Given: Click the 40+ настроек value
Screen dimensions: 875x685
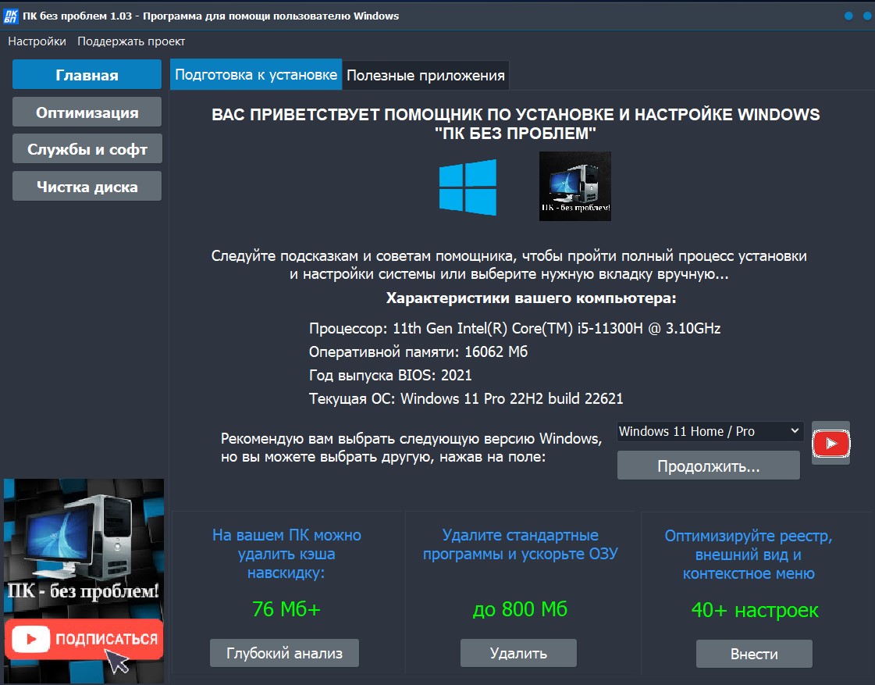Looking at the screenshot, I should 755,610.
